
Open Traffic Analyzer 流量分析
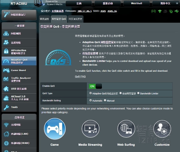[x=19, y=79]
